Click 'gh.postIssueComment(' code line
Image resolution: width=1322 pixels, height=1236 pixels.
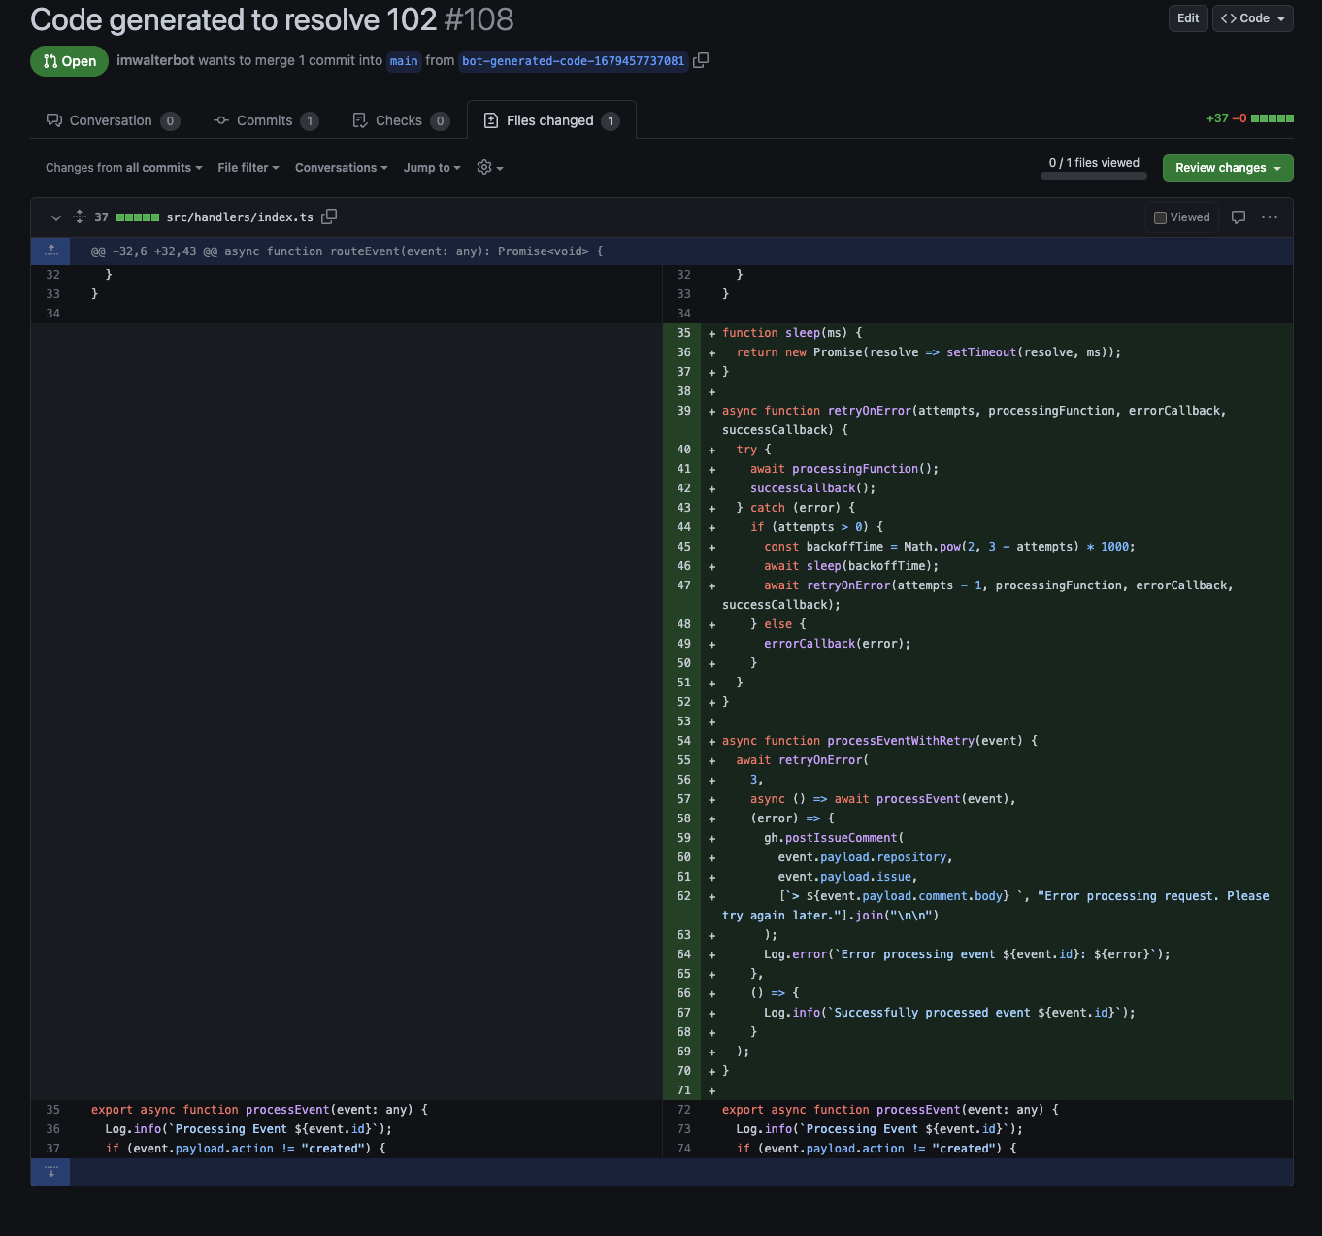point(834,838)
